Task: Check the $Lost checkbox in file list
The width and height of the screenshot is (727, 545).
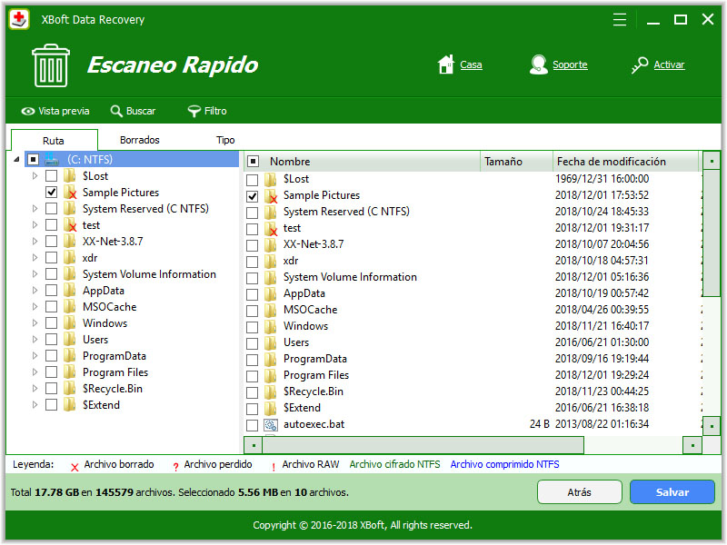Action: tap(253, 180)
